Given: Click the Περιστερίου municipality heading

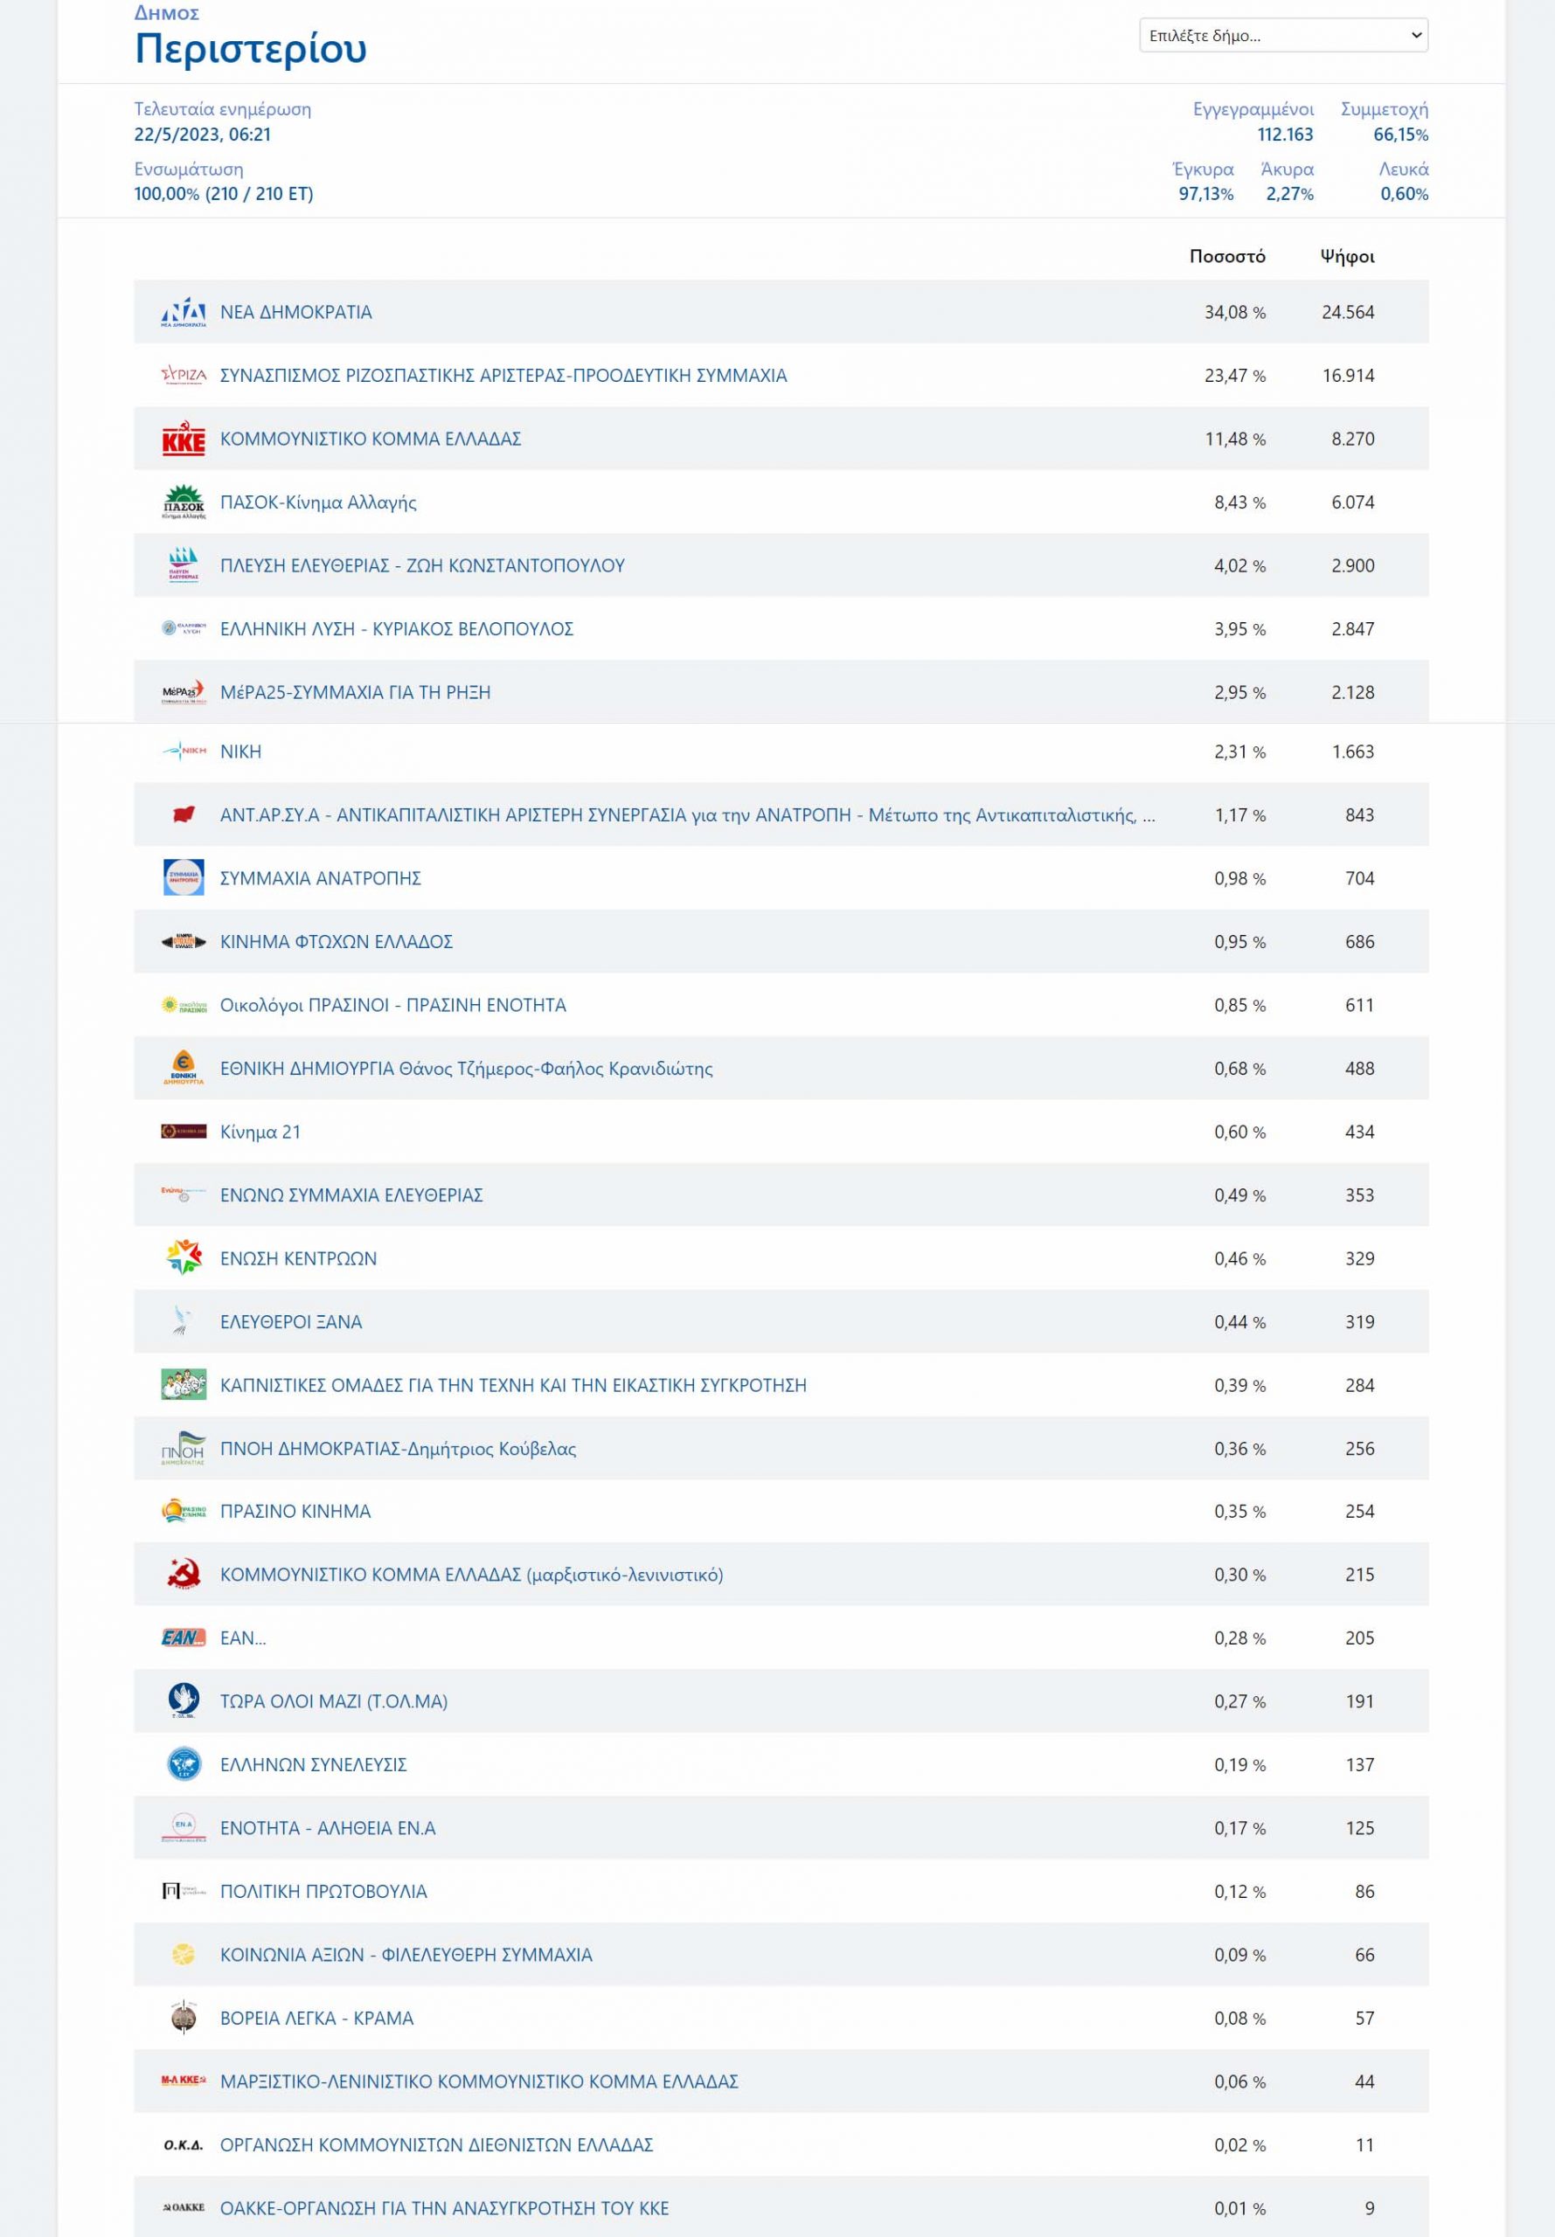Looking at the screenshot, I should tap(250, 49).
